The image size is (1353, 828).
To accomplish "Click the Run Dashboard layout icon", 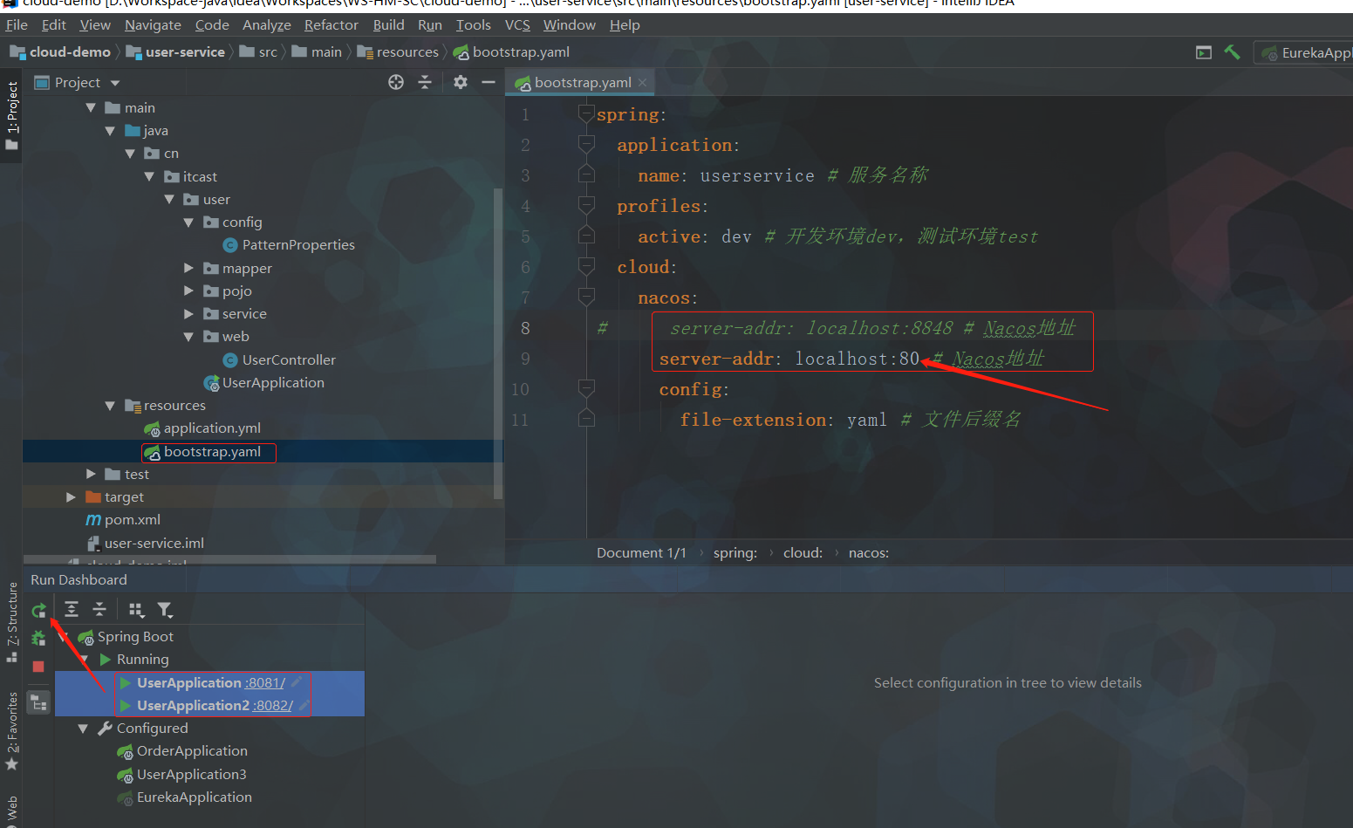I will [38, 702].
